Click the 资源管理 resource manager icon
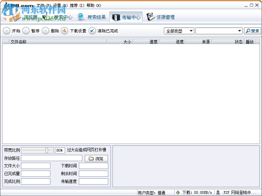 [x=151, y=16]
